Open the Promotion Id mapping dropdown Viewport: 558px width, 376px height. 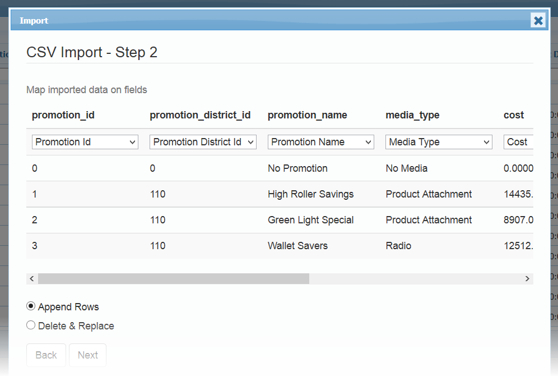[x=85, y=142]
